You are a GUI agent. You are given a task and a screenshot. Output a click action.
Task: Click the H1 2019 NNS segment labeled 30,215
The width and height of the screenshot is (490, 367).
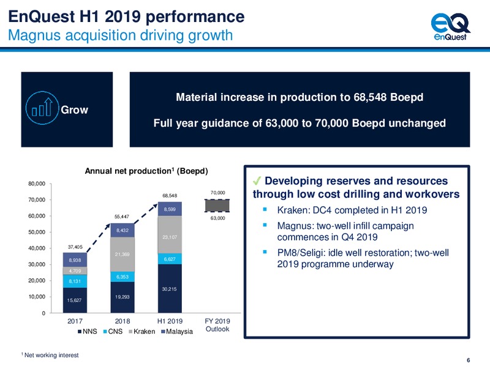(x=170, y=289)
